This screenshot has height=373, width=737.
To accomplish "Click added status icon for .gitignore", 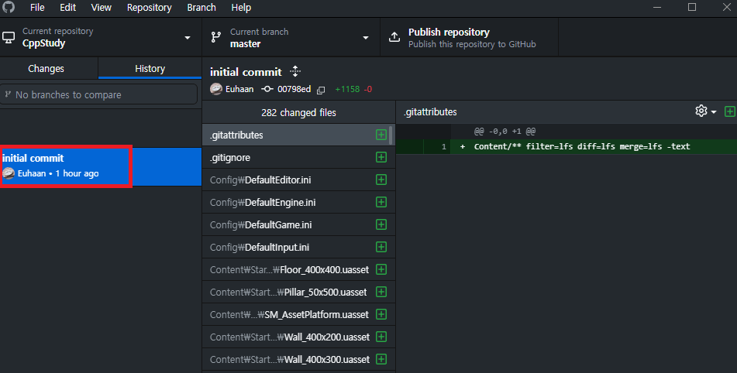I will [381, 157].
